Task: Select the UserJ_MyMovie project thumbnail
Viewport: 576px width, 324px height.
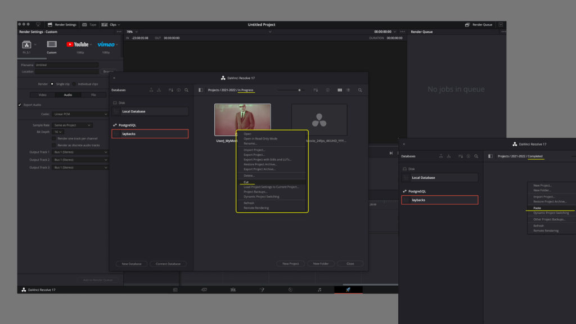Action: pyautogui.click(x=242, y=120)
